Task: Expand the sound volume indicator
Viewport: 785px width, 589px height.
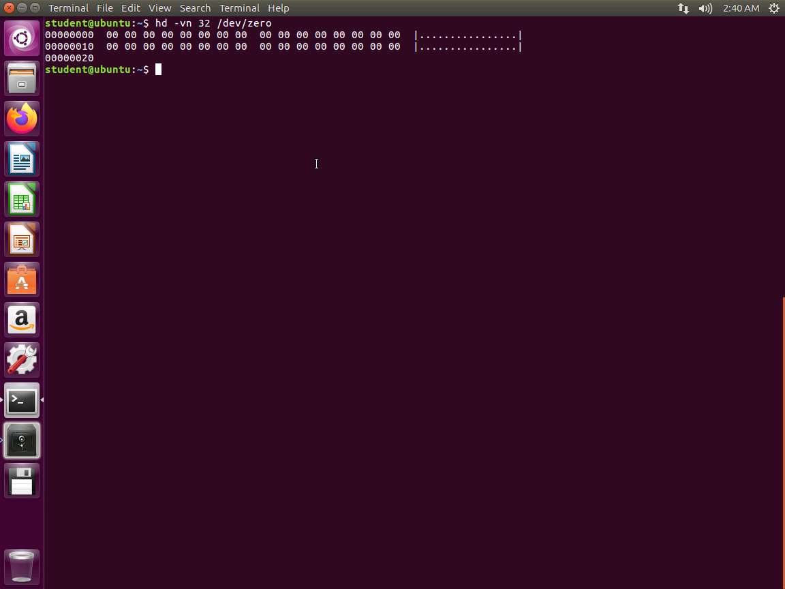Action: coord(705,8)
